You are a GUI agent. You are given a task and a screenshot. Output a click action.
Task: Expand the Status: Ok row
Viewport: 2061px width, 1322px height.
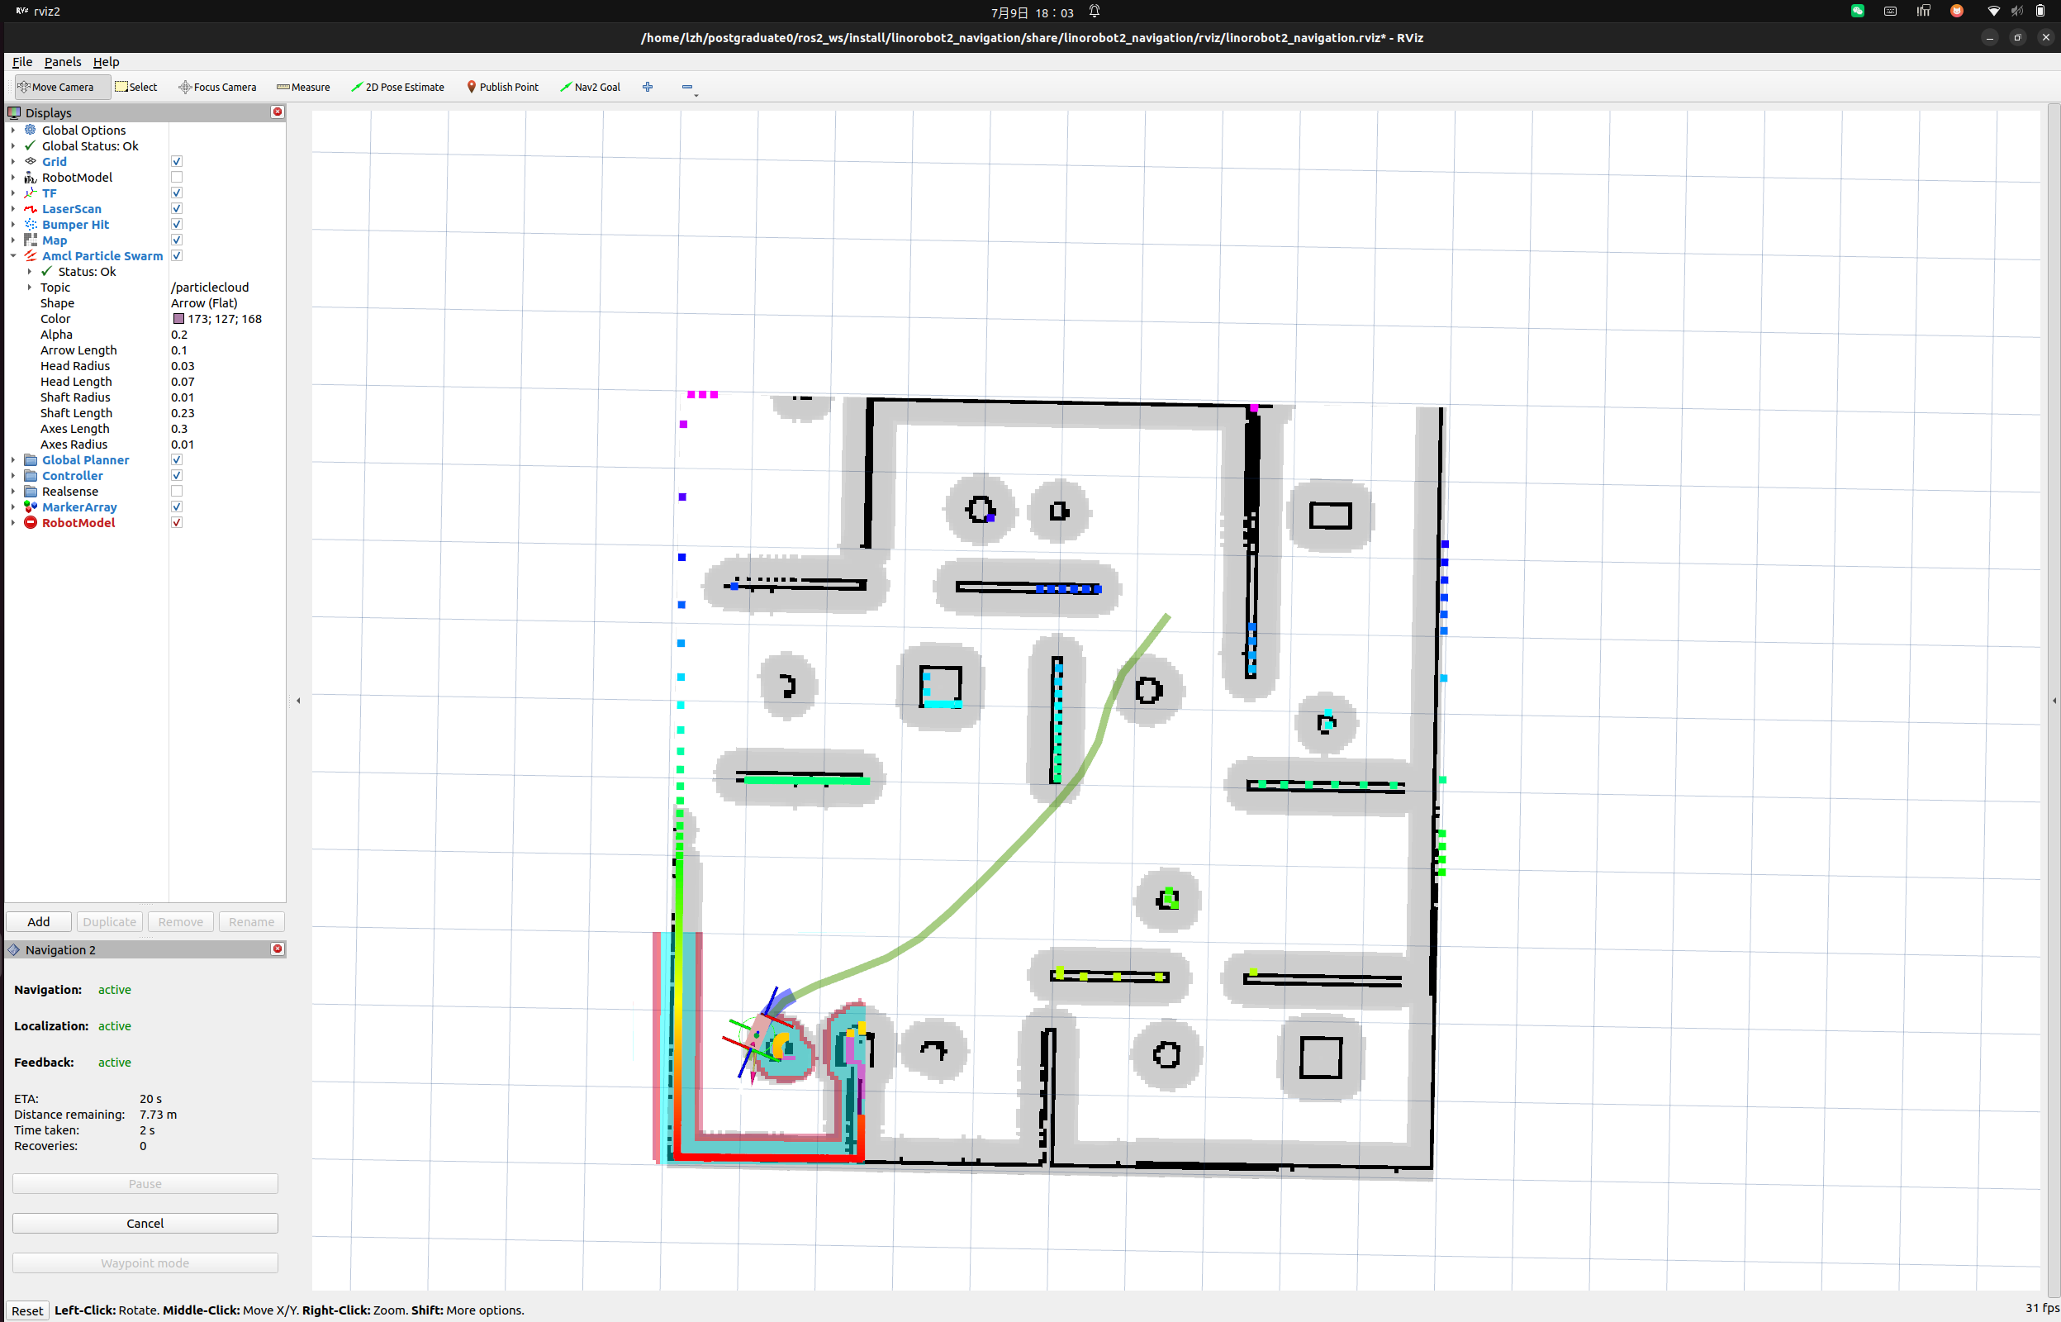[x=29, y=271]
